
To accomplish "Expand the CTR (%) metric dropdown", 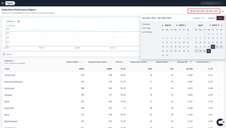I will 11,21.
